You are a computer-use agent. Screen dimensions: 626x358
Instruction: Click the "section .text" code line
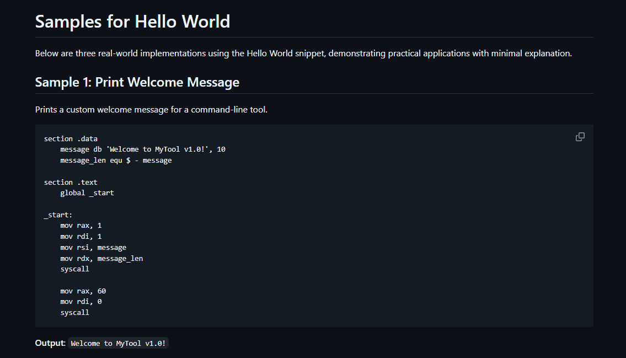pos(71,183)
